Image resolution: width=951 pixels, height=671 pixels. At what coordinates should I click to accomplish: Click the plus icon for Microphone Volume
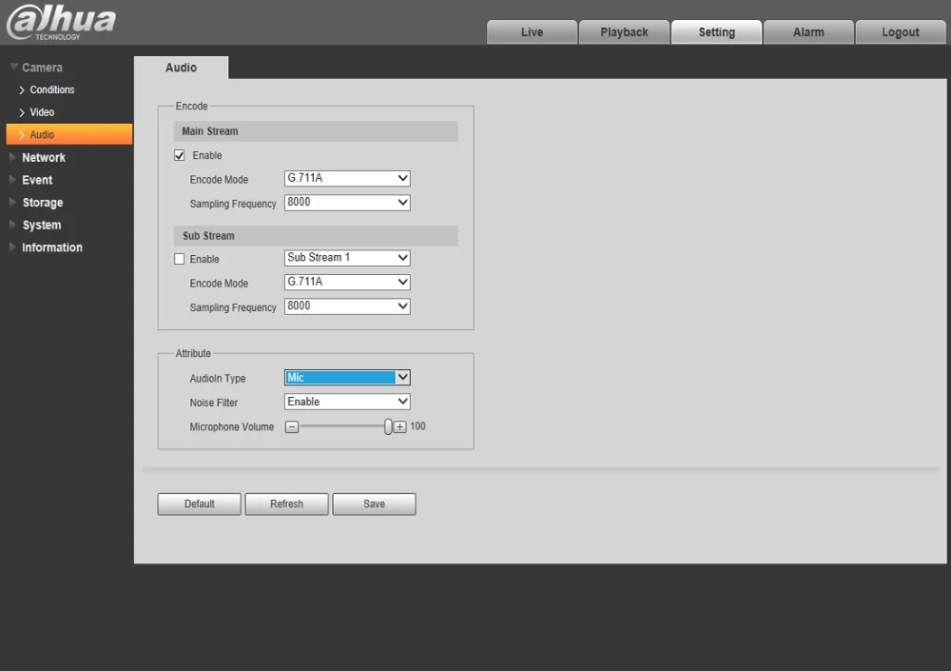[x=399, y=427]
